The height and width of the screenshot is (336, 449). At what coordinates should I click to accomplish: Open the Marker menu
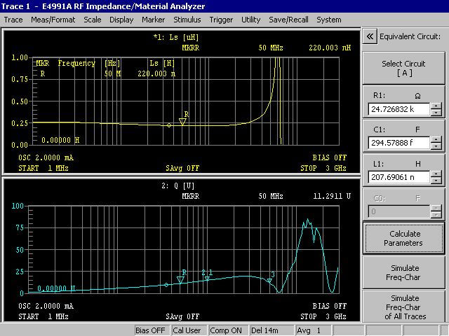coord(153,20)
